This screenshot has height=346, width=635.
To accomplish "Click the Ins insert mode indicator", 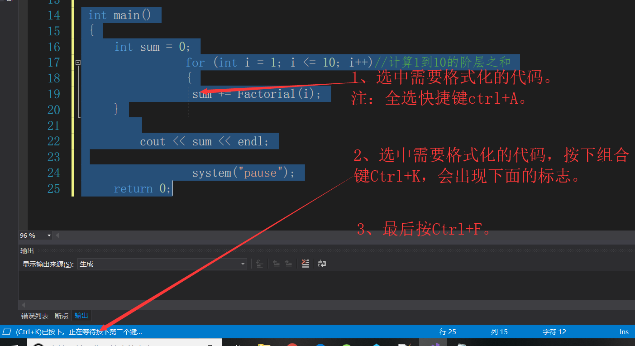I will pyautogui.click(x=624, y=332).
